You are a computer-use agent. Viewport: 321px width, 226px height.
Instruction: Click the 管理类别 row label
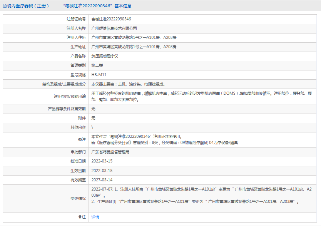pyautogui.click(x=78, y=65)
